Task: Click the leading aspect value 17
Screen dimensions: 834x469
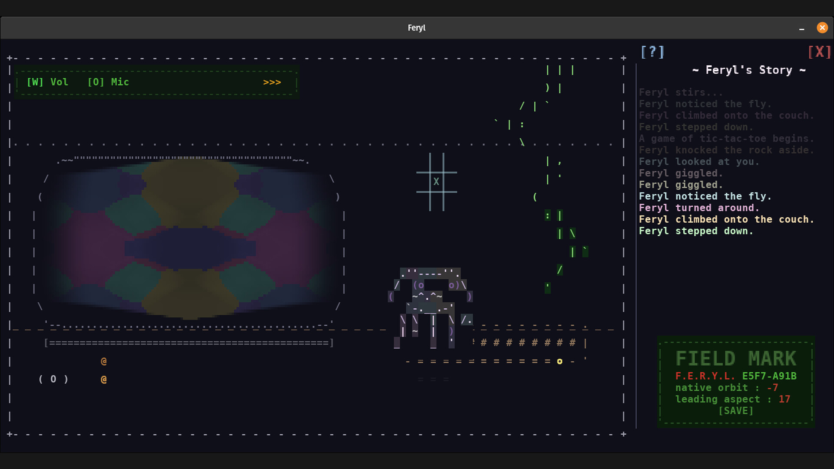Action: (x=784, y=399)
